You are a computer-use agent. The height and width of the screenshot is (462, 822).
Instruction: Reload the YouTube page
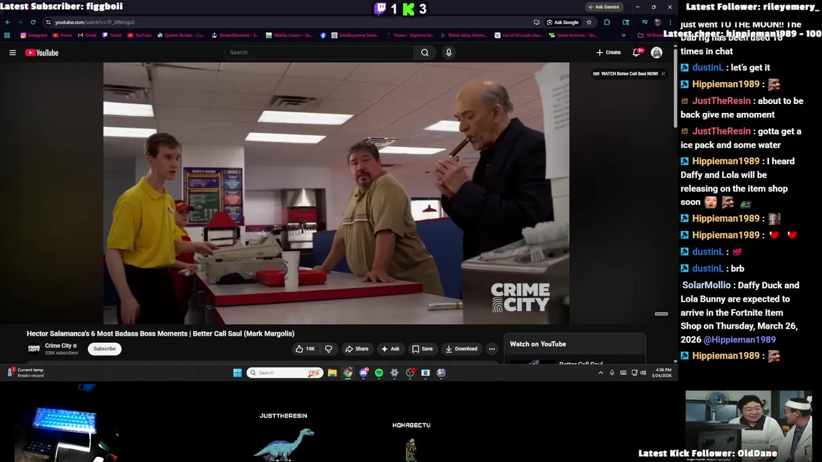click(x=33, y=22)
